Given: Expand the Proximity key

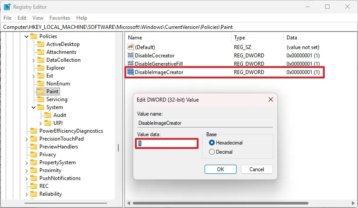Looking at the screenshot, I should coord(26,171).
